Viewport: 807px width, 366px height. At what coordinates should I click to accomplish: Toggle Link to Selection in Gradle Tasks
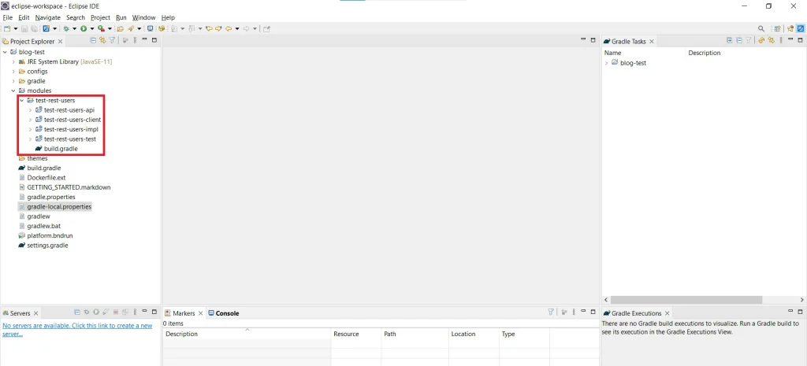(x=771, y=40)
